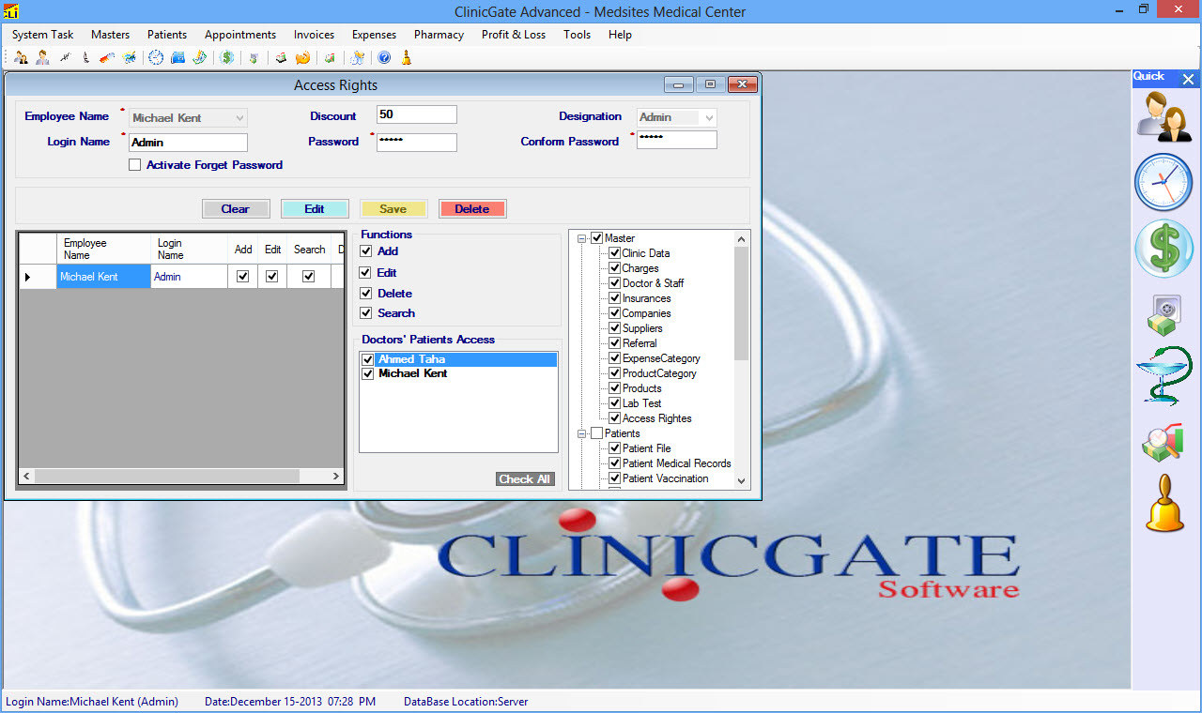
Task: Collapse the Master tree node
Action: [582, 238]
